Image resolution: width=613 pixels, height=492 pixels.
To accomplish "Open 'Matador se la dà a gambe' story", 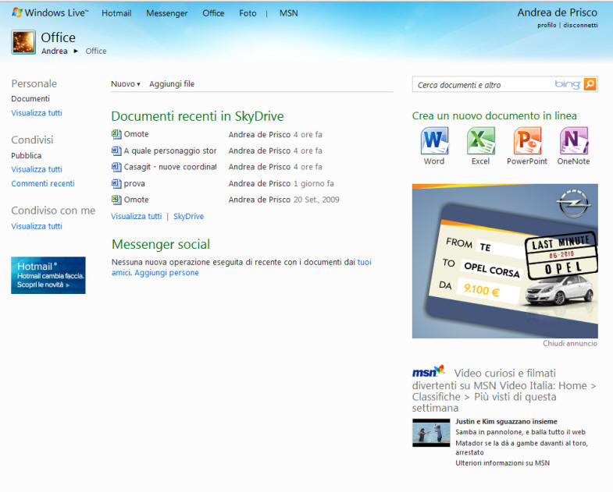I will click(x=522, y=448).
